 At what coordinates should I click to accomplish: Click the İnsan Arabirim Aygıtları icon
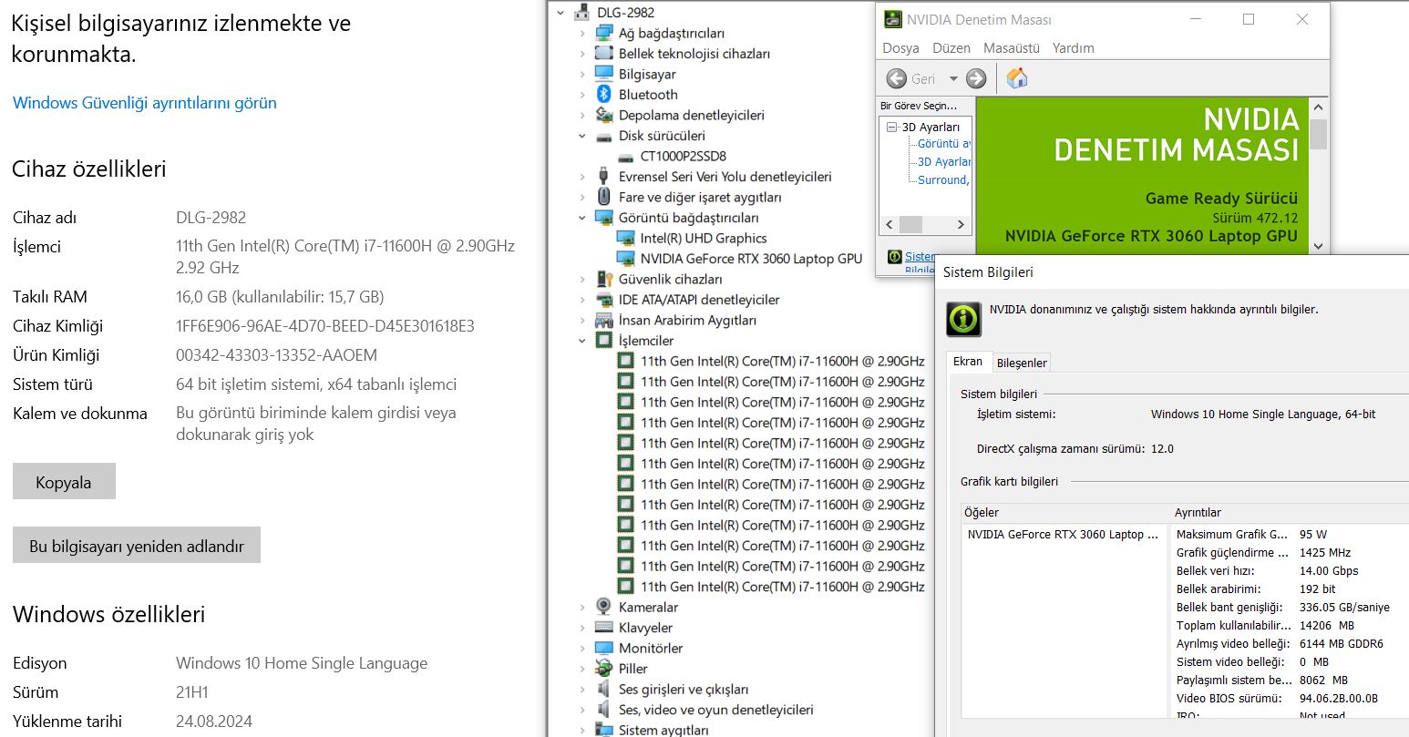click(x=603, y=320)
